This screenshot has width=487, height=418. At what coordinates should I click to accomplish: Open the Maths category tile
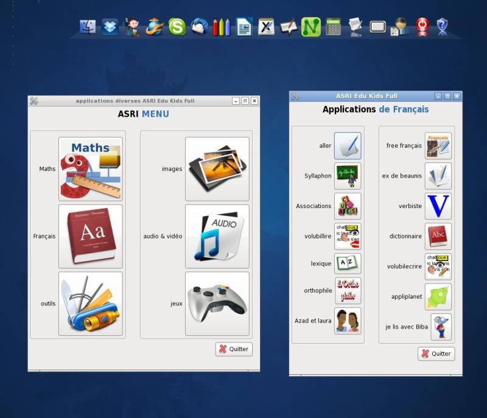tap(90, 169)
